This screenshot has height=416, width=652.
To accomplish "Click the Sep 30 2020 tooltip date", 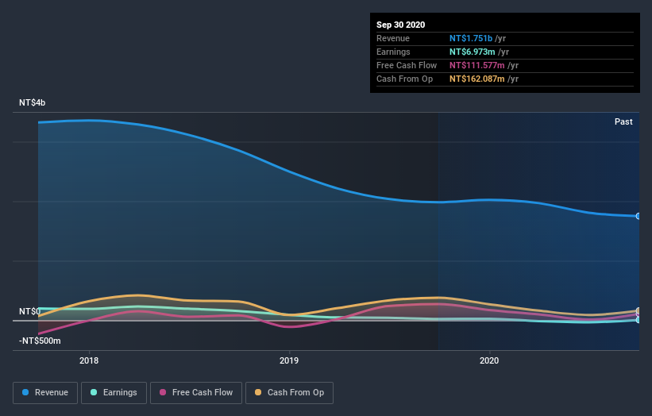I will [400, 25].
